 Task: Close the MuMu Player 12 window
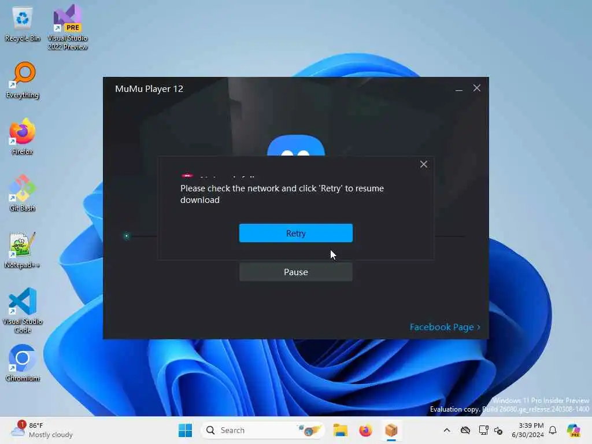[477, 88]
